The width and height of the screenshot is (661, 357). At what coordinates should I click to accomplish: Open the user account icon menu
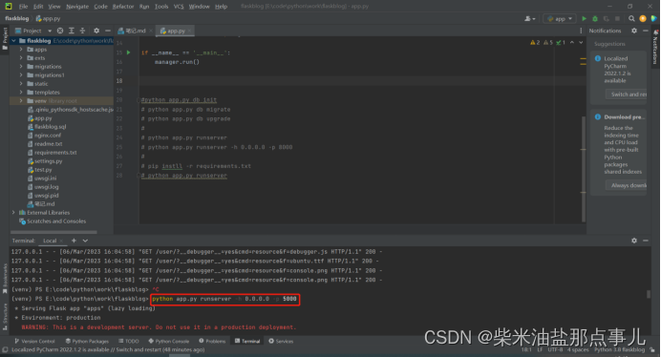tap(529, 18)
